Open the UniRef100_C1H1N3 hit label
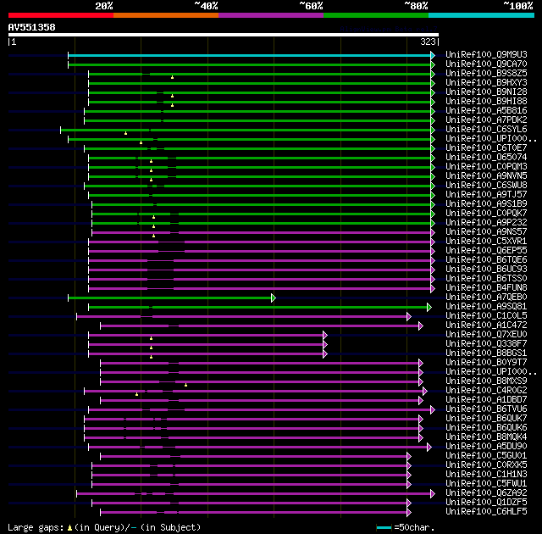This screenshot has width=542, height=534. (486, 475)
